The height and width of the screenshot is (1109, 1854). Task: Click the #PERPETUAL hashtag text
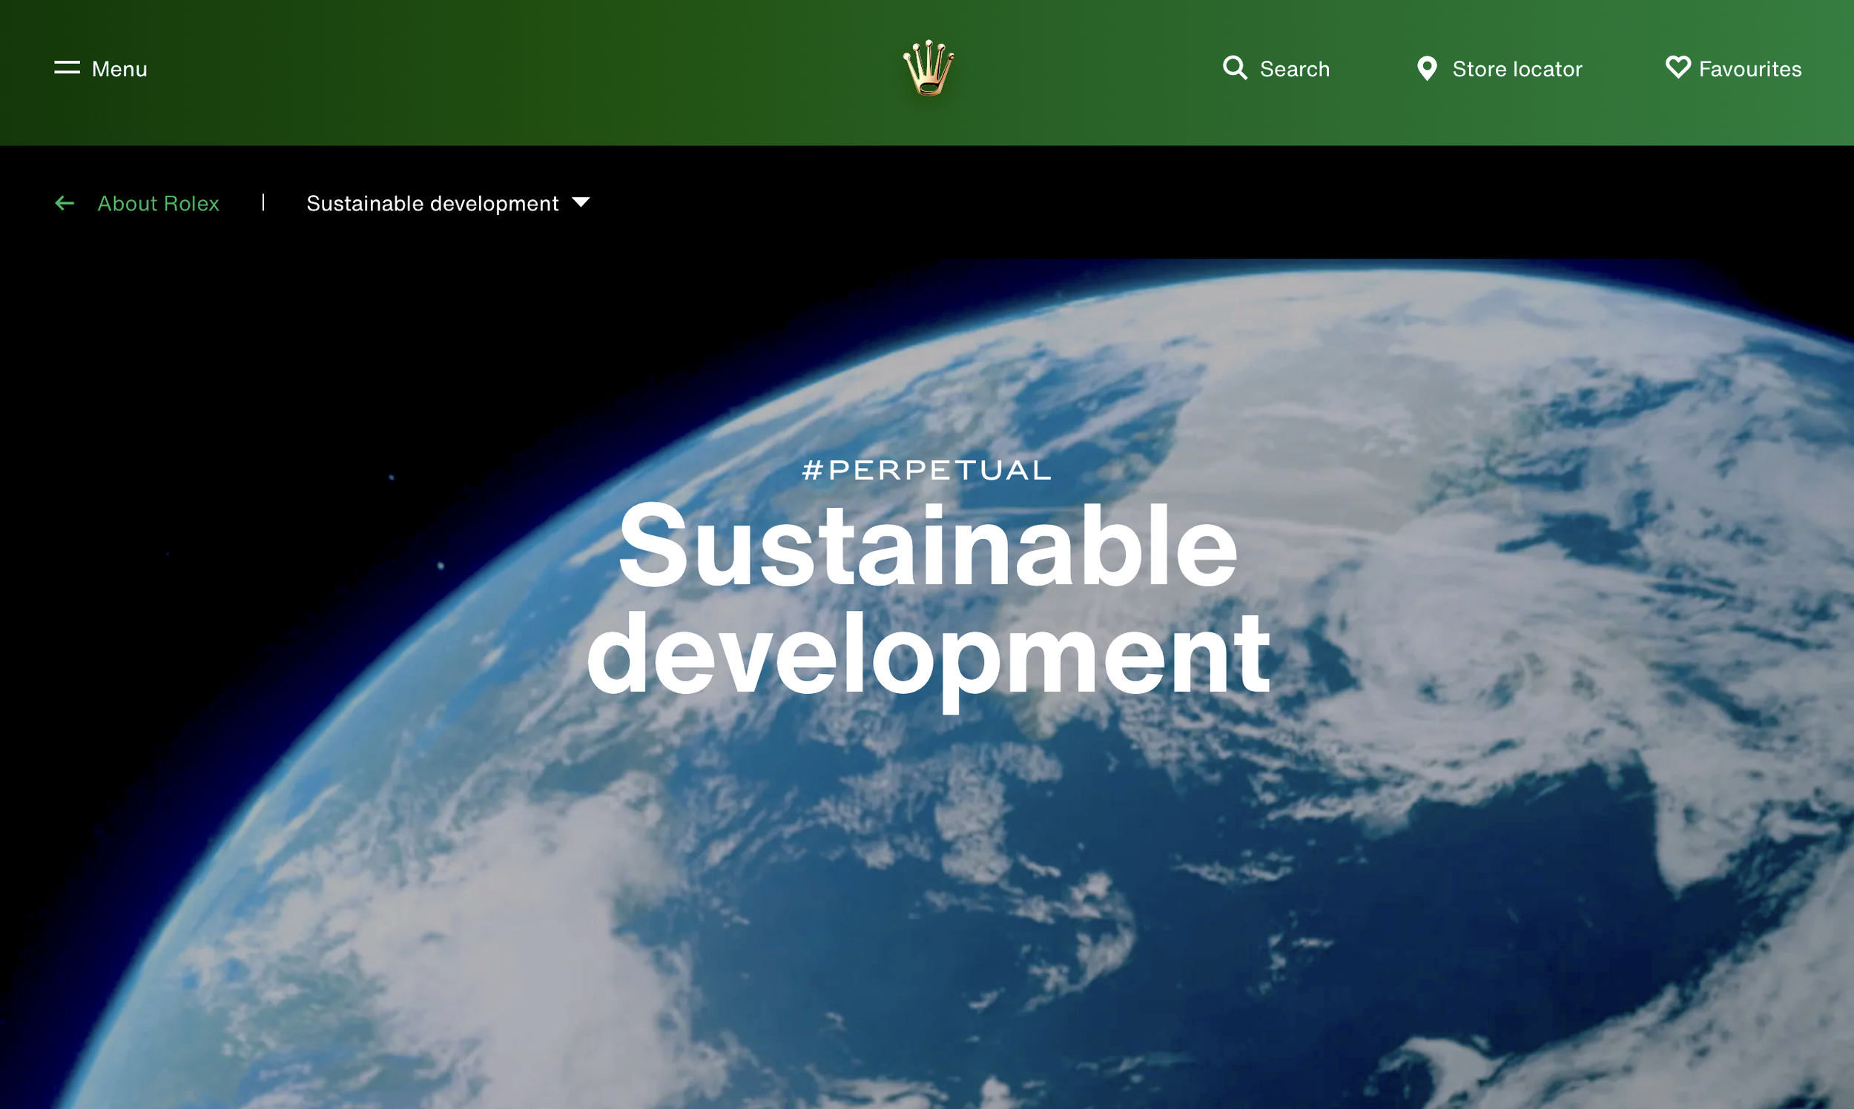tap(927, 470)
